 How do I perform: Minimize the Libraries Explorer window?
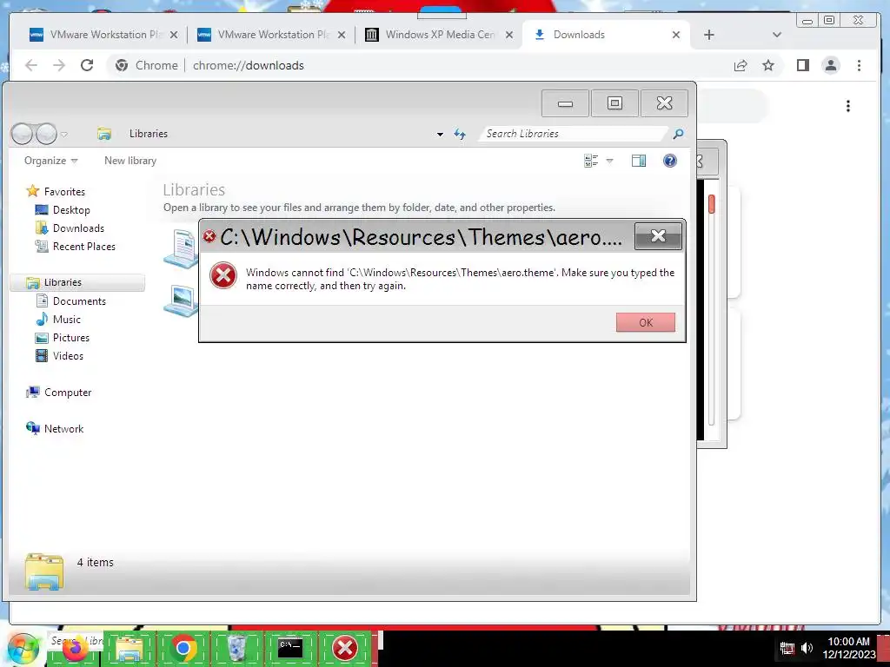coord(565,103)
